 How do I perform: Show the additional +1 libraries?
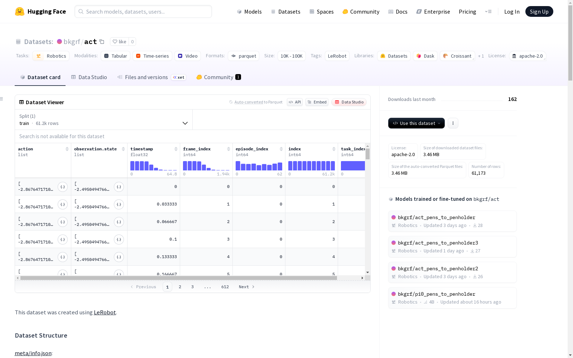pyautogui.click(x=481, y=56)
